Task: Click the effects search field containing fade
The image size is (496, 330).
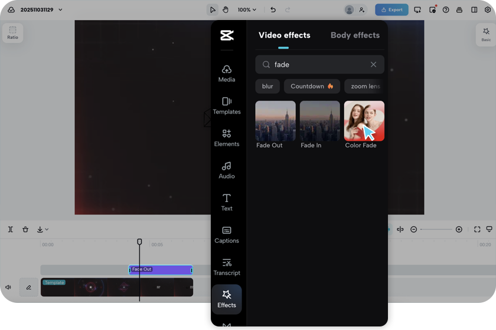Action: pyautogui.click(x=319, y=64)
